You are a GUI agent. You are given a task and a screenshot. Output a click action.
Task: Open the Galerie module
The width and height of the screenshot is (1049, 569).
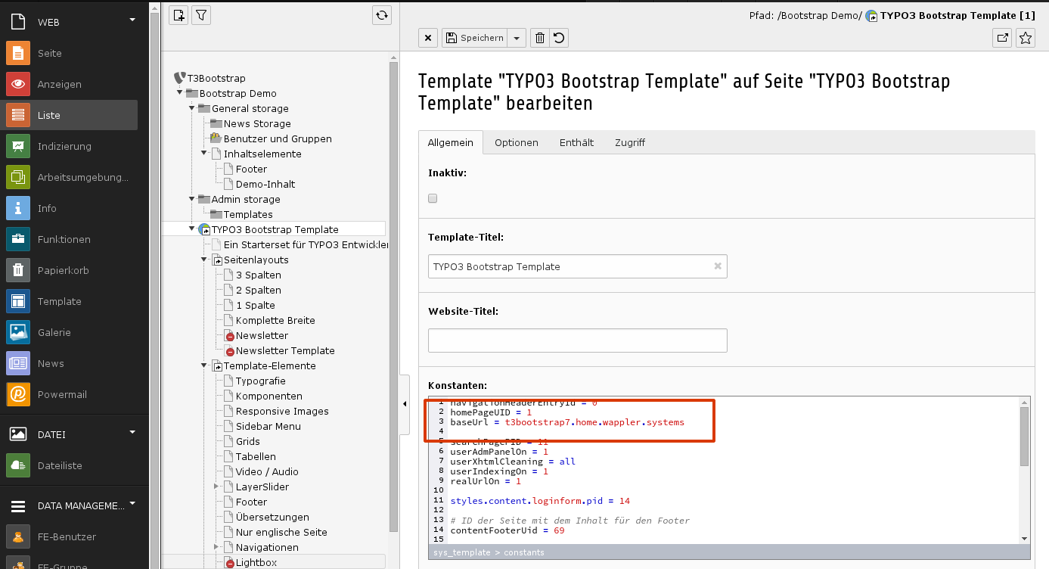click(18, 332)
